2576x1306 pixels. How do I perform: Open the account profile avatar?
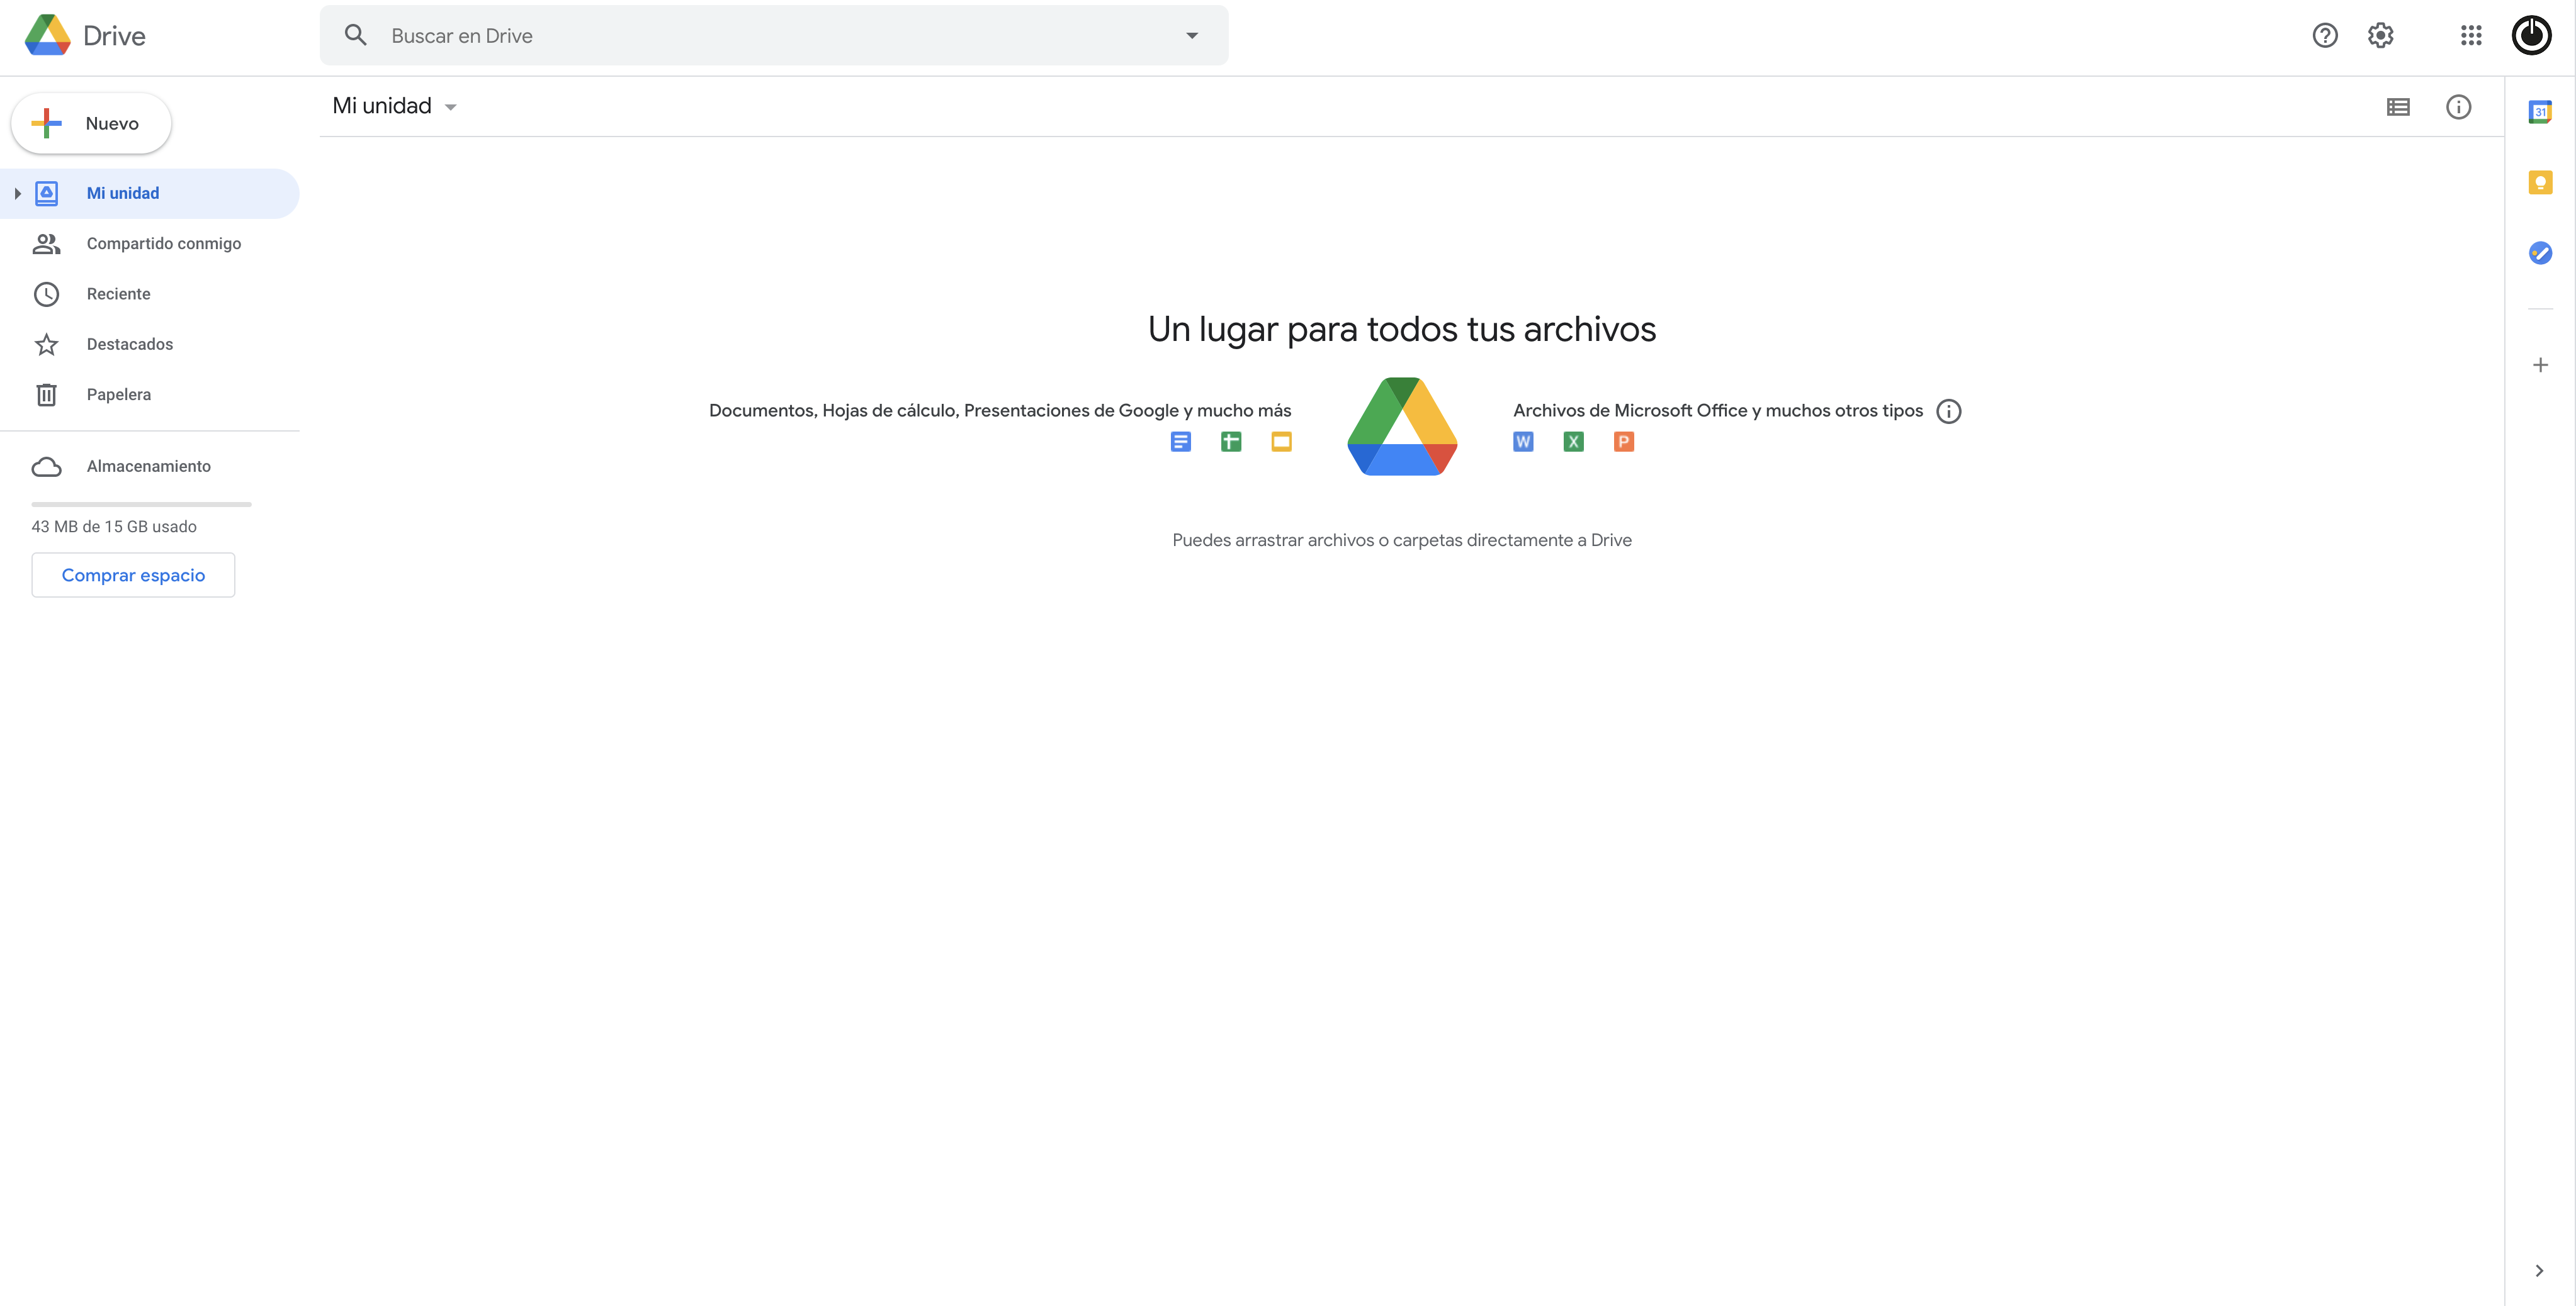pyautogui.click(x=2531, y=36)
